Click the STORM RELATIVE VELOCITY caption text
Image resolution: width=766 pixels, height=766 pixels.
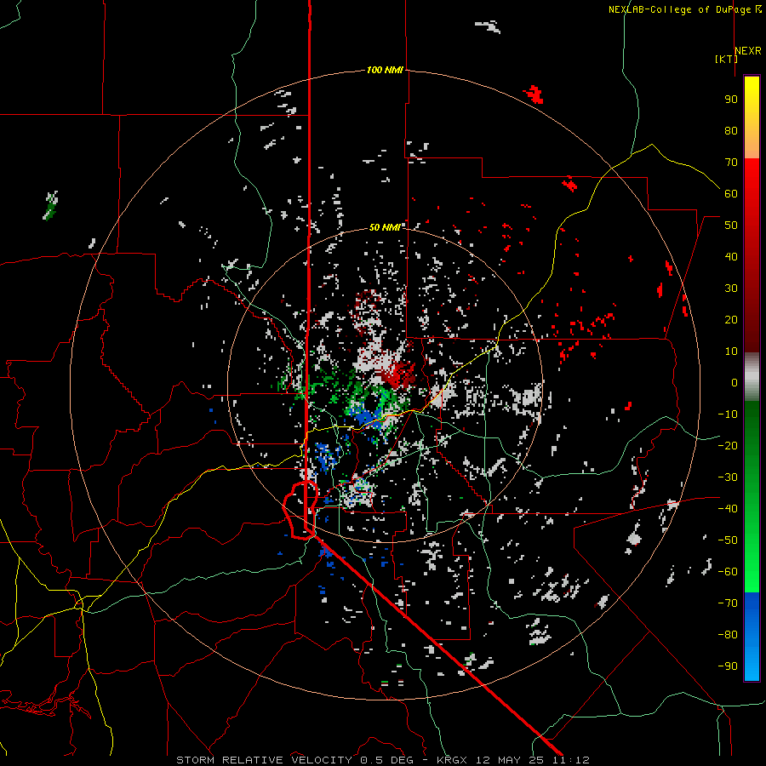click(264, 760)
